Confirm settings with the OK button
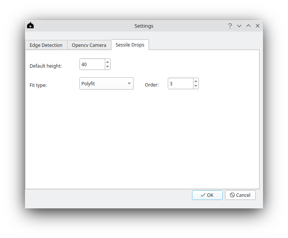Screen dimensions: 288x238 [207, 195]
